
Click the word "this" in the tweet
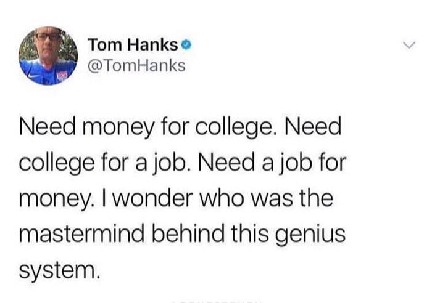[249, 234]
